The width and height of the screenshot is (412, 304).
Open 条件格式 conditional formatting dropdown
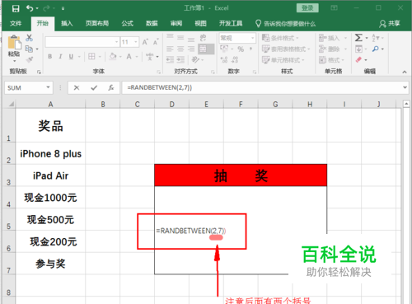pyautogui.click(x=280, y=38)
